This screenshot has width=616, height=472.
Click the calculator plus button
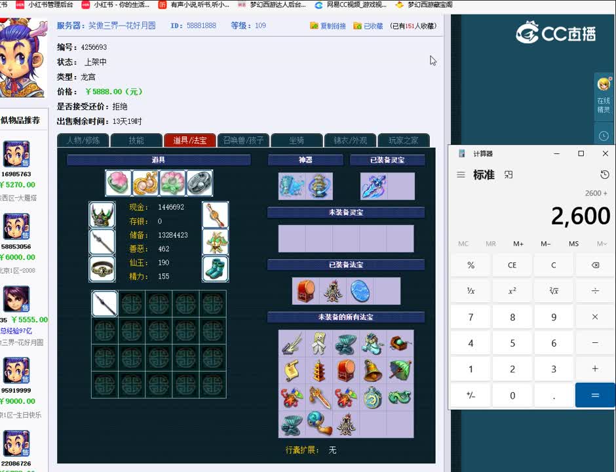pyautogui.click(x=595, y=368)
